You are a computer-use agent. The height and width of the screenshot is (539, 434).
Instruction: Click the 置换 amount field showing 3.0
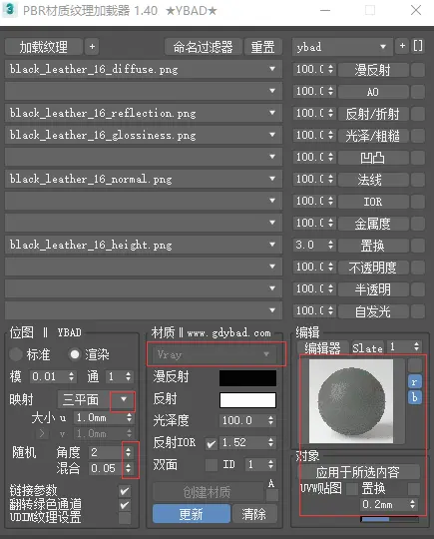[x=313, y=245]
